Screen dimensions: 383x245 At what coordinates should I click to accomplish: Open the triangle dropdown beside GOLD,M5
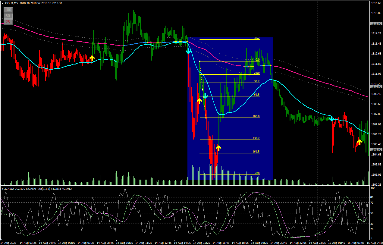(x=2, y=3)
